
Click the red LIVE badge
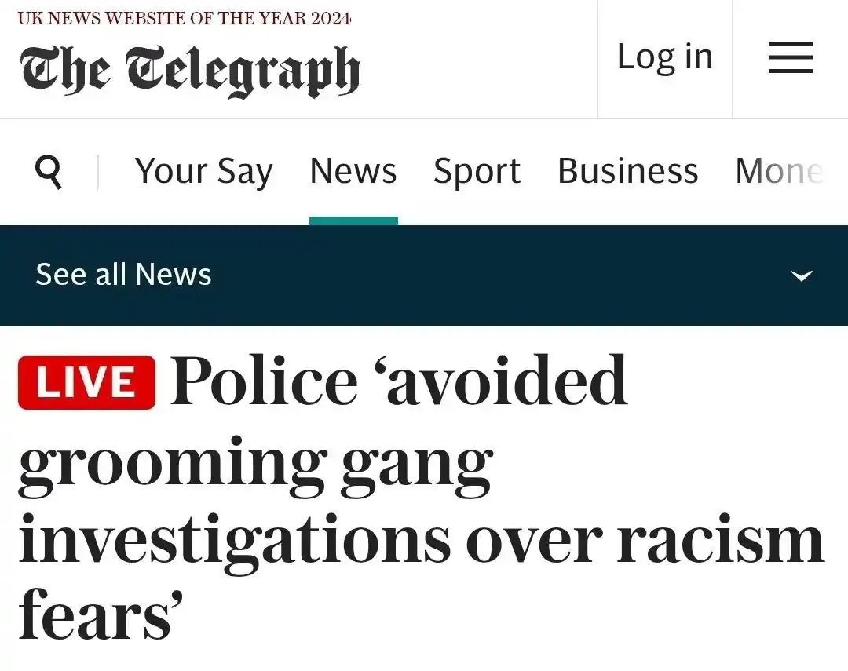point(86,382)
